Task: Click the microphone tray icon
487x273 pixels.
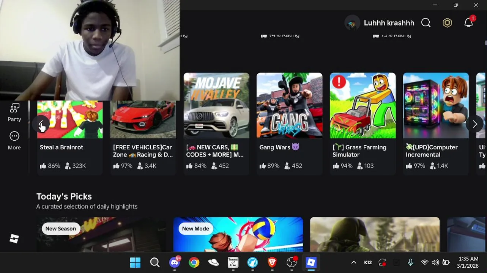Action: point(411,262)
